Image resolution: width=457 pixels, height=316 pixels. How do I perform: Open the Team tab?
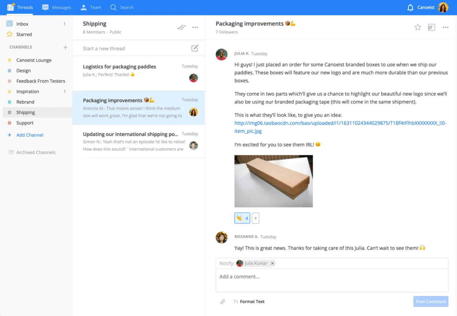91,7
